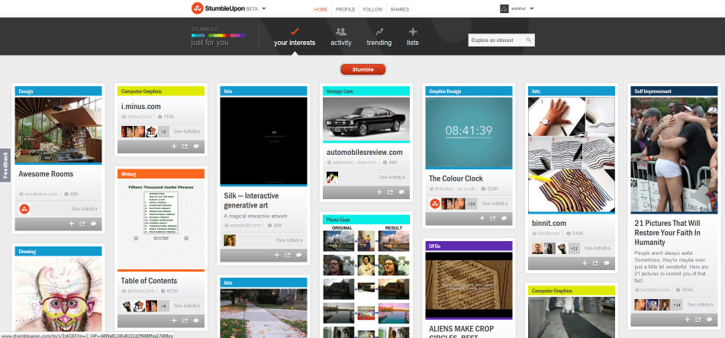Image resolution: width=725 pixels, height=338 pixels.
Task: Expand See Activity on Silk card
Action: [289, 240]
